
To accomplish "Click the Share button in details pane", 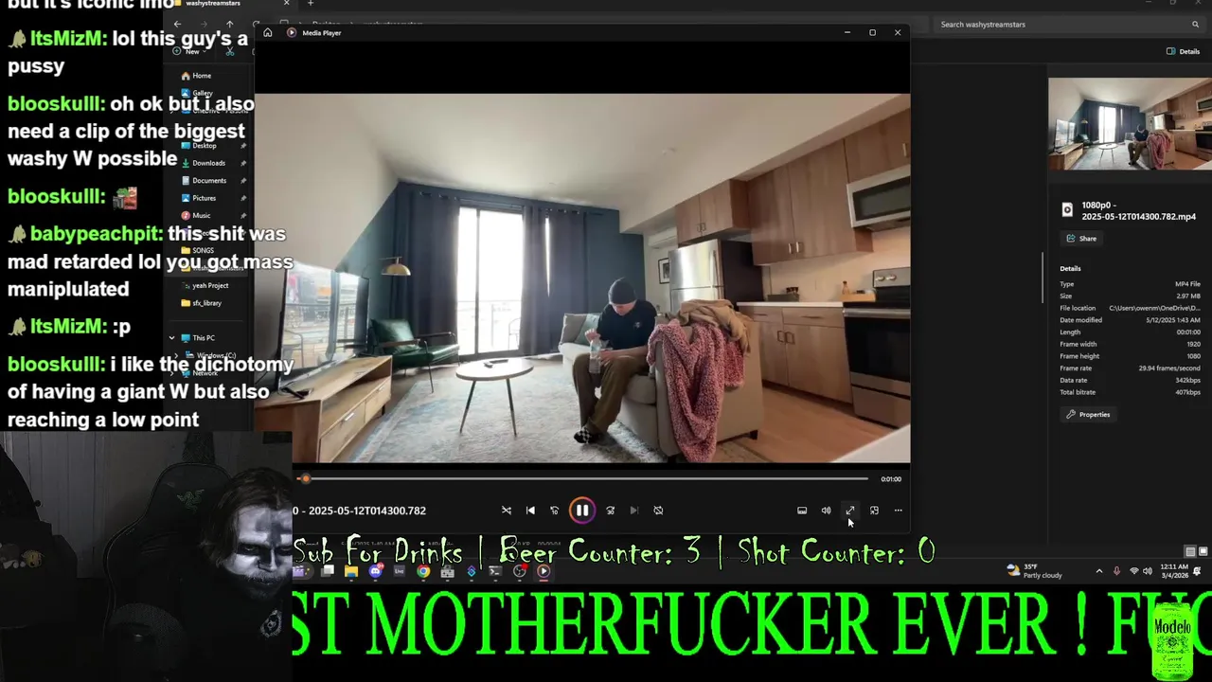I will 1081,239.
